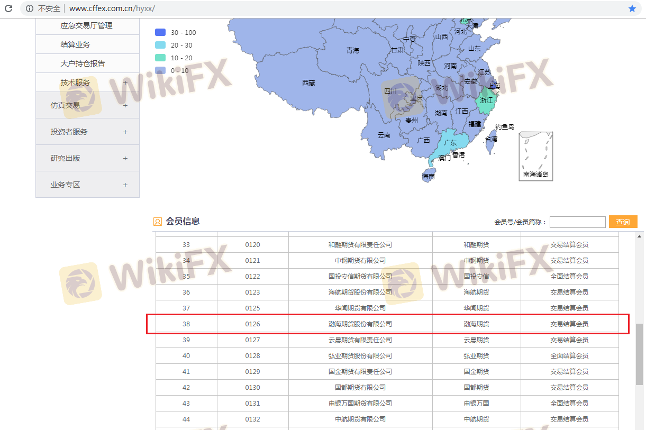Select 广东 province on the map
The height and width of the screenshot is (430, 646).
pos(450,143)
